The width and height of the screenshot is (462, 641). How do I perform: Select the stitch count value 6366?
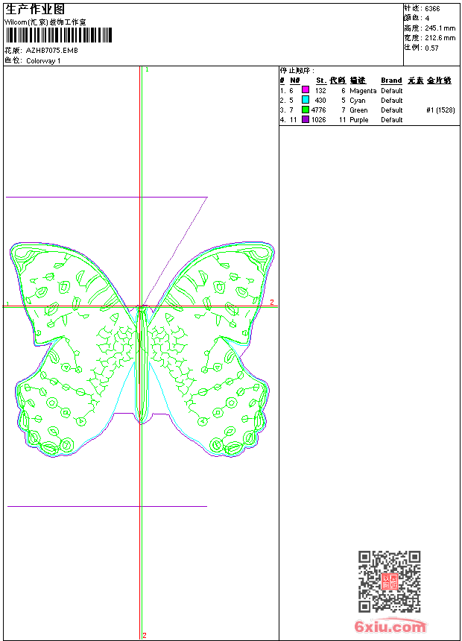432,9
